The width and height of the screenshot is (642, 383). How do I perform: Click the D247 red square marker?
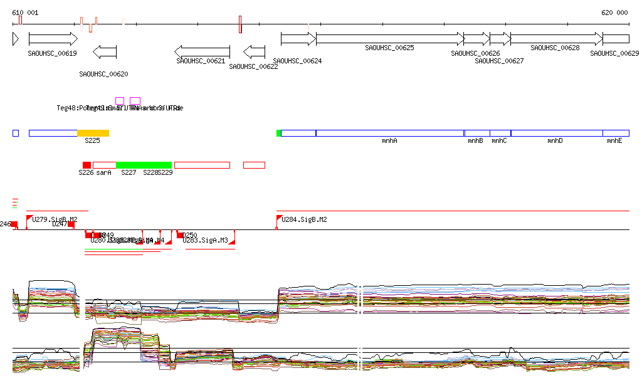click(71, 224)
